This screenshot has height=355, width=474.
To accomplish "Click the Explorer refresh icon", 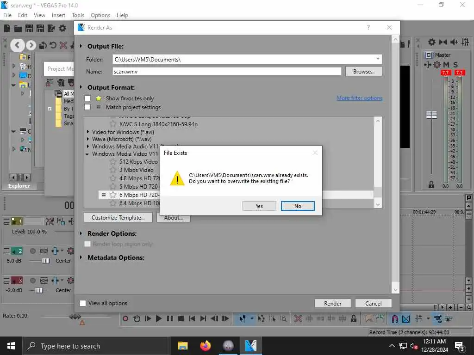I will click(x=53, y=45).
